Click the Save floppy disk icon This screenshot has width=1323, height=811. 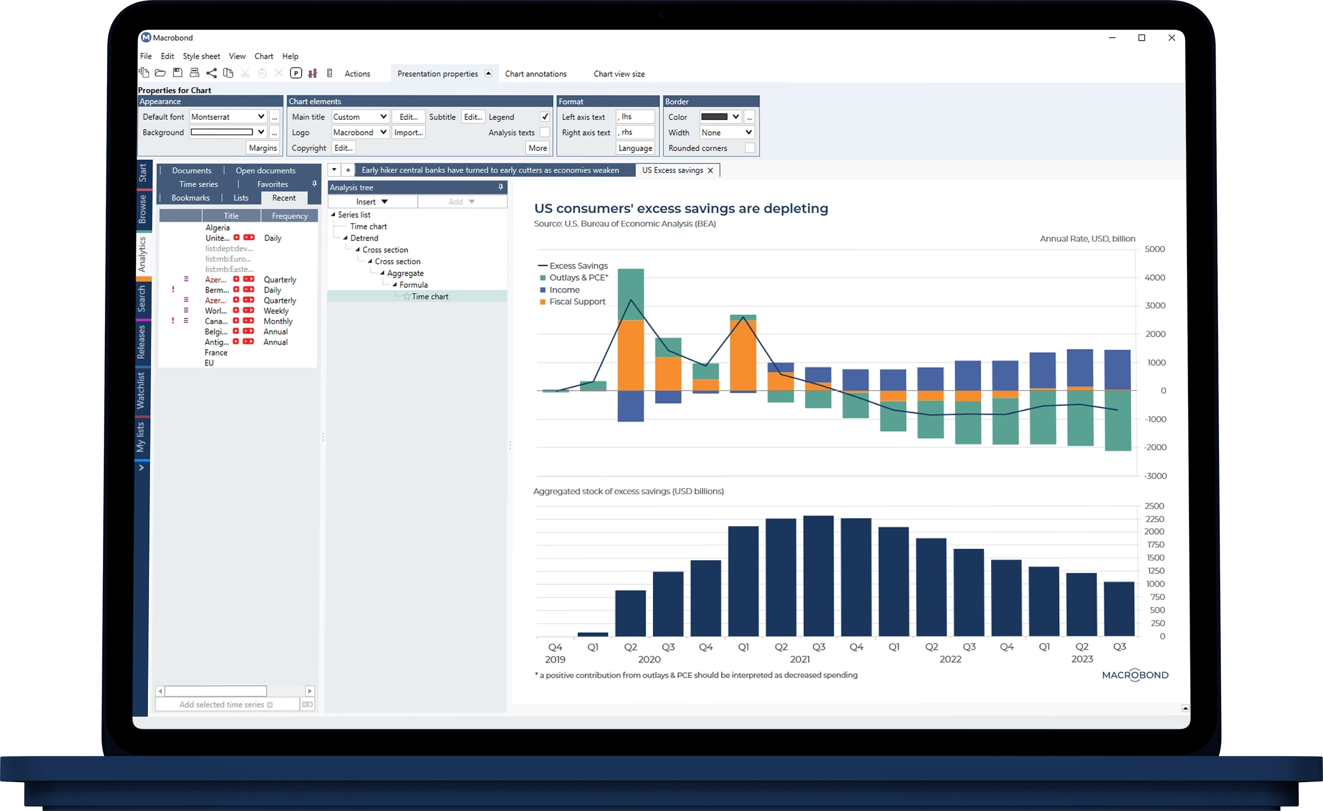tap(178, 72)
